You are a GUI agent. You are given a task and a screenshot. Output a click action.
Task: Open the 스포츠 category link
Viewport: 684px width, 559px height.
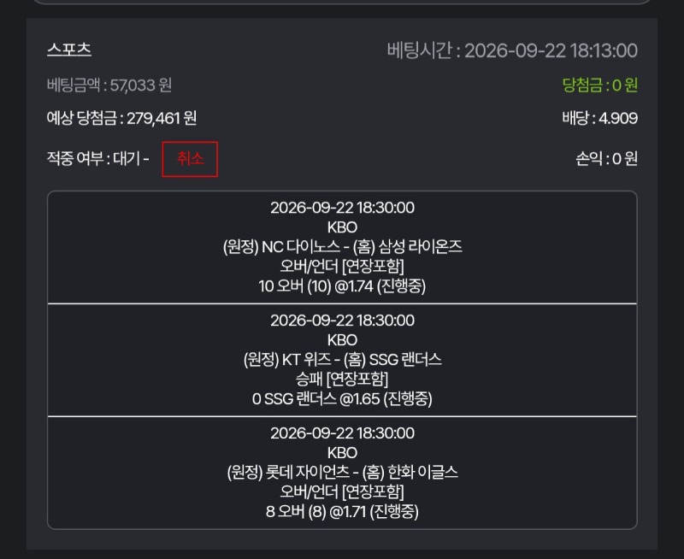(x=69, y=50)
